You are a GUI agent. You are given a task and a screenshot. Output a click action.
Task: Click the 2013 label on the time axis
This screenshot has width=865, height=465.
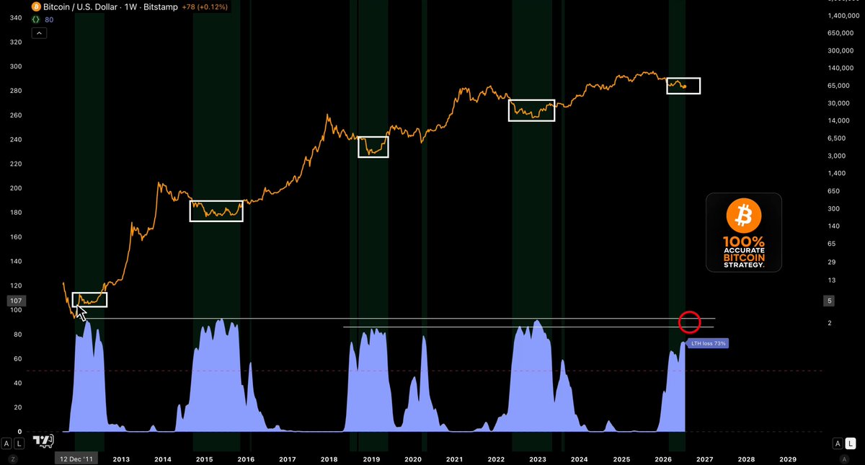121,459
